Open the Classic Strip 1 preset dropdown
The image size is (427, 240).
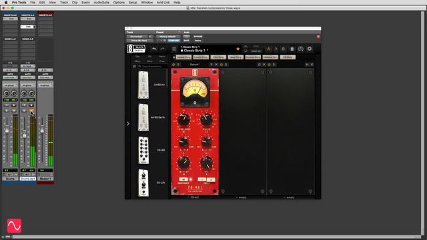(196, 51)
